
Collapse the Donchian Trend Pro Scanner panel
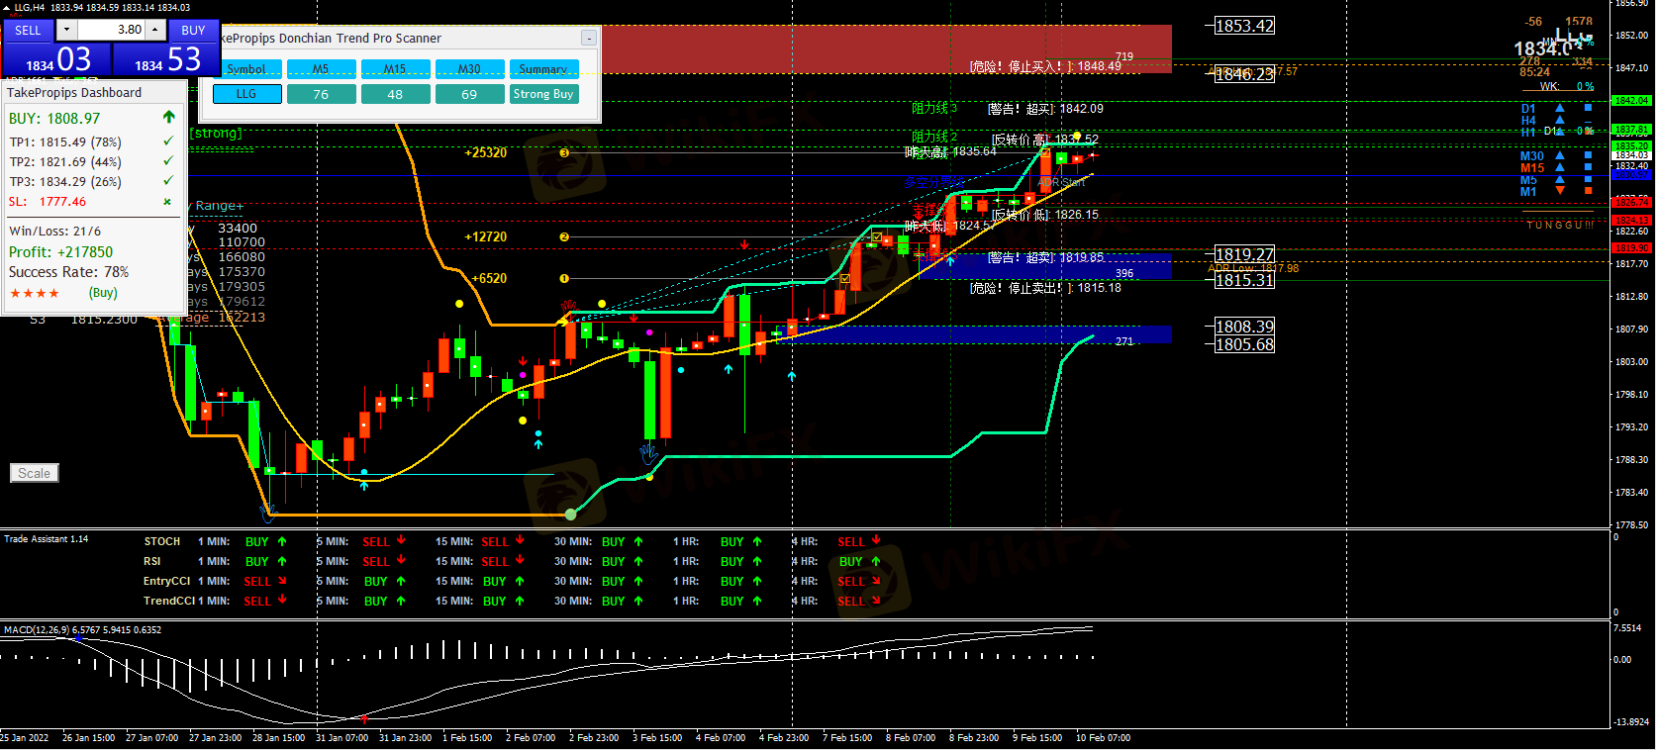coord(588,39)
